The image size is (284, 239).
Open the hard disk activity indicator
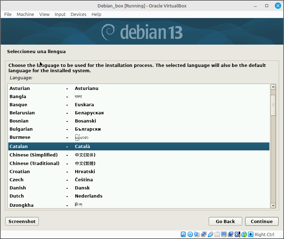(x=183, y=234)
